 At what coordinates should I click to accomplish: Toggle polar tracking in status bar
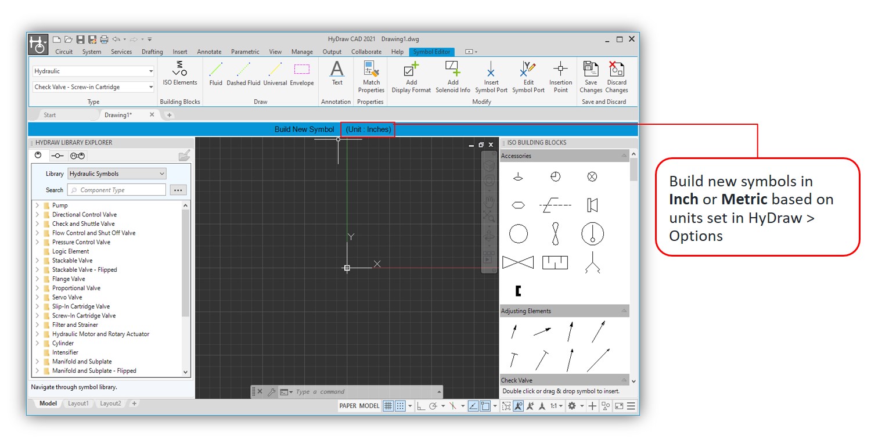(x=433, y=406)
